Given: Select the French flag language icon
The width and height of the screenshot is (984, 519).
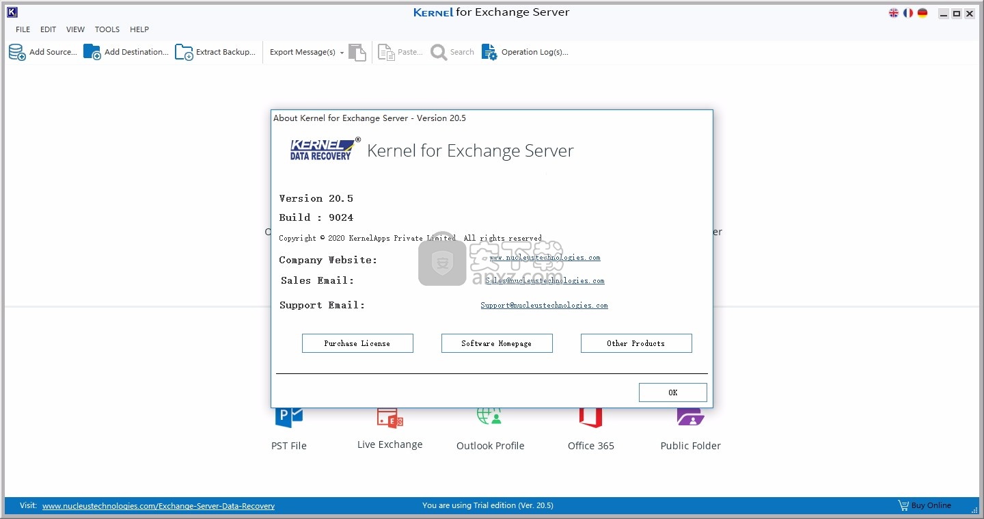Looking at the screenshot, I should pos(908,13).
